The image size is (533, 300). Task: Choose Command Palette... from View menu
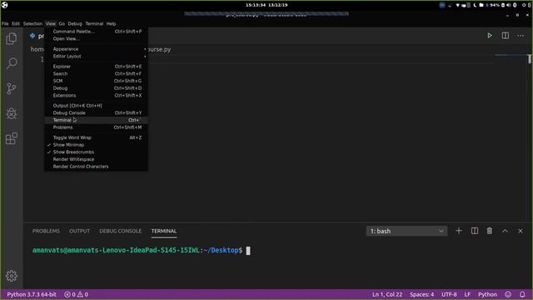97,32
